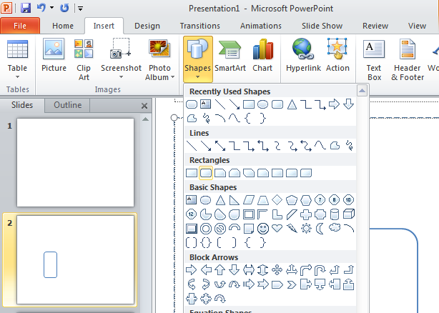This screenshot has width=439, height=313.
Task: Choose the Regular Pentagon shape
Action: coord(292,200)
